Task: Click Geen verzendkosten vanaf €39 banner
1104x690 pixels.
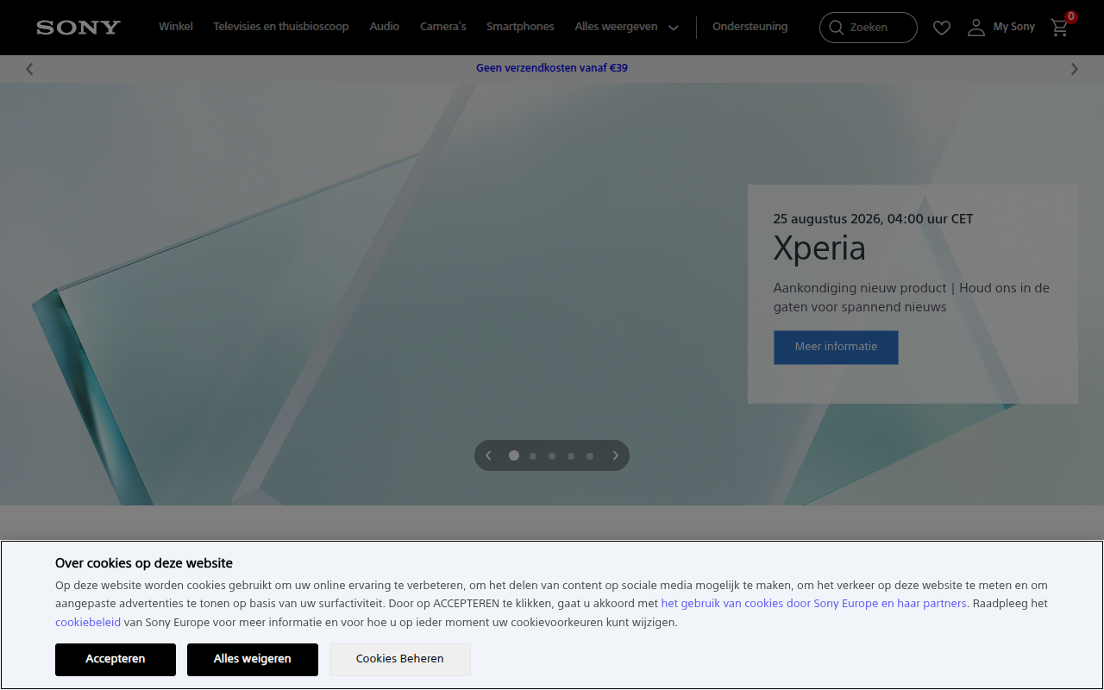Action: point(552,68)
